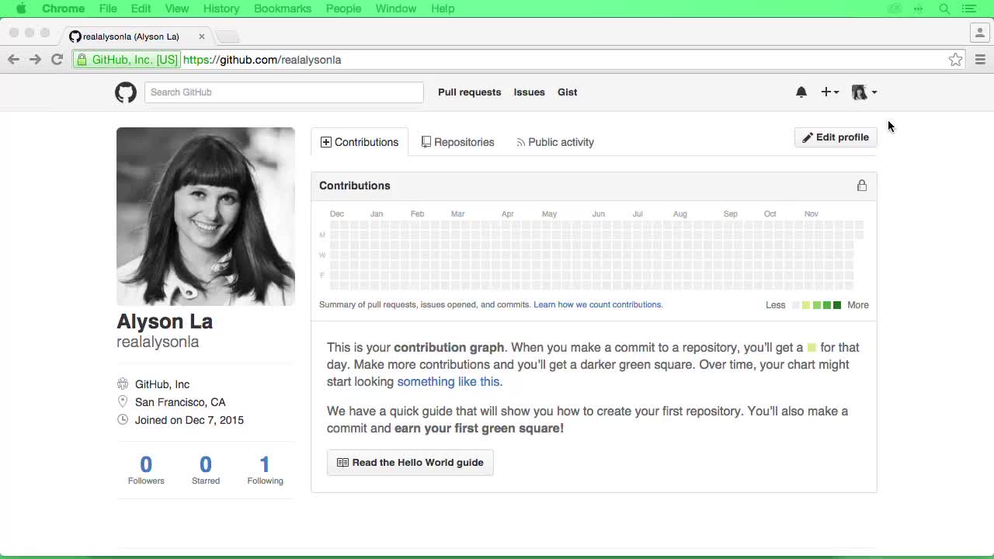Bookmark page with the star icon
This screenshot has width=994, height=559.
click(x=955, y=60)
